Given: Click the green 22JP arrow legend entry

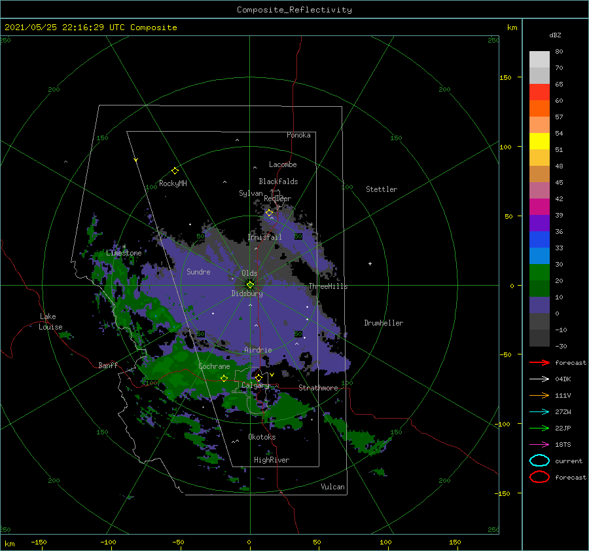Looking at the screenshot, I should tap(539, 428).
